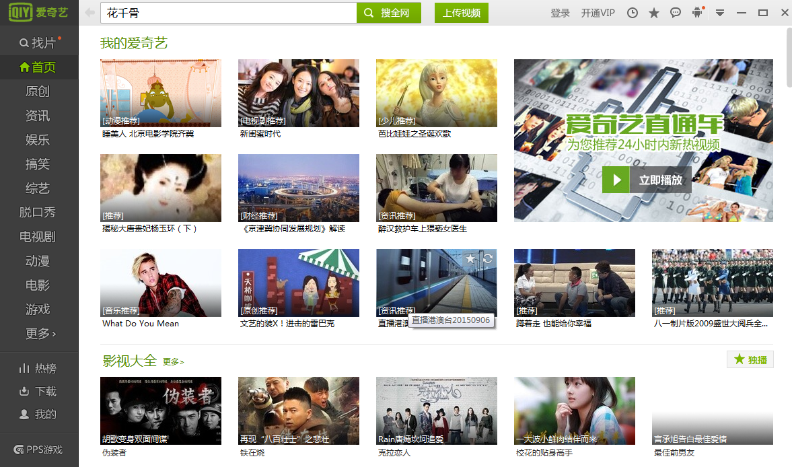This screenshot has width=792, height=467.
Task: Open the 铁在烧 poster thumbnail
Action: tap(299, 410)
